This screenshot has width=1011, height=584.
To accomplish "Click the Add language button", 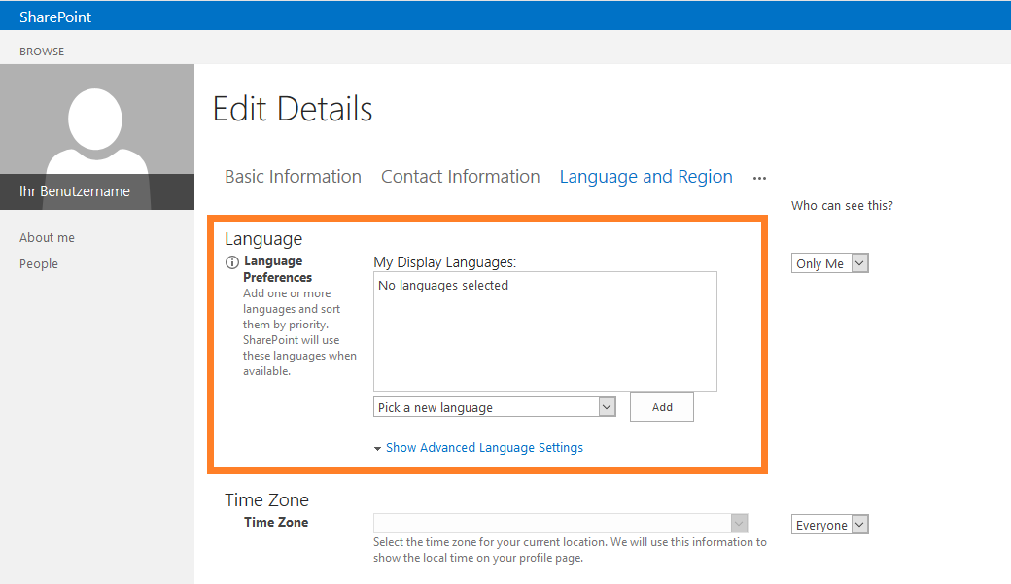I will pyautogui.click(x=662, y=407).
